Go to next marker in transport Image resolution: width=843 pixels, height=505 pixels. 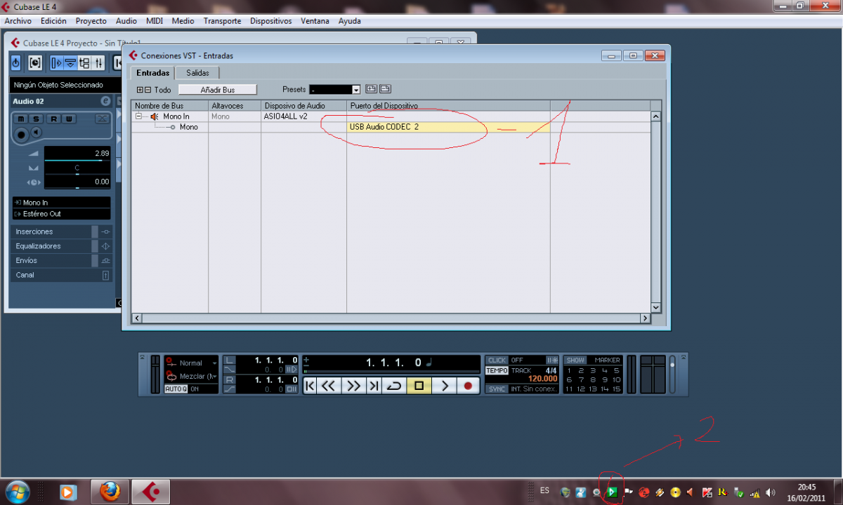point(374,385)
